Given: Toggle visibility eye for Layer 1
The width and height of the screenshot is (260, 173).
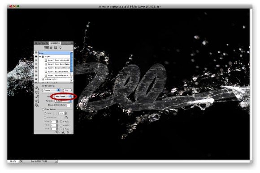Looking at the screenshot, I should tap(36, 57).
